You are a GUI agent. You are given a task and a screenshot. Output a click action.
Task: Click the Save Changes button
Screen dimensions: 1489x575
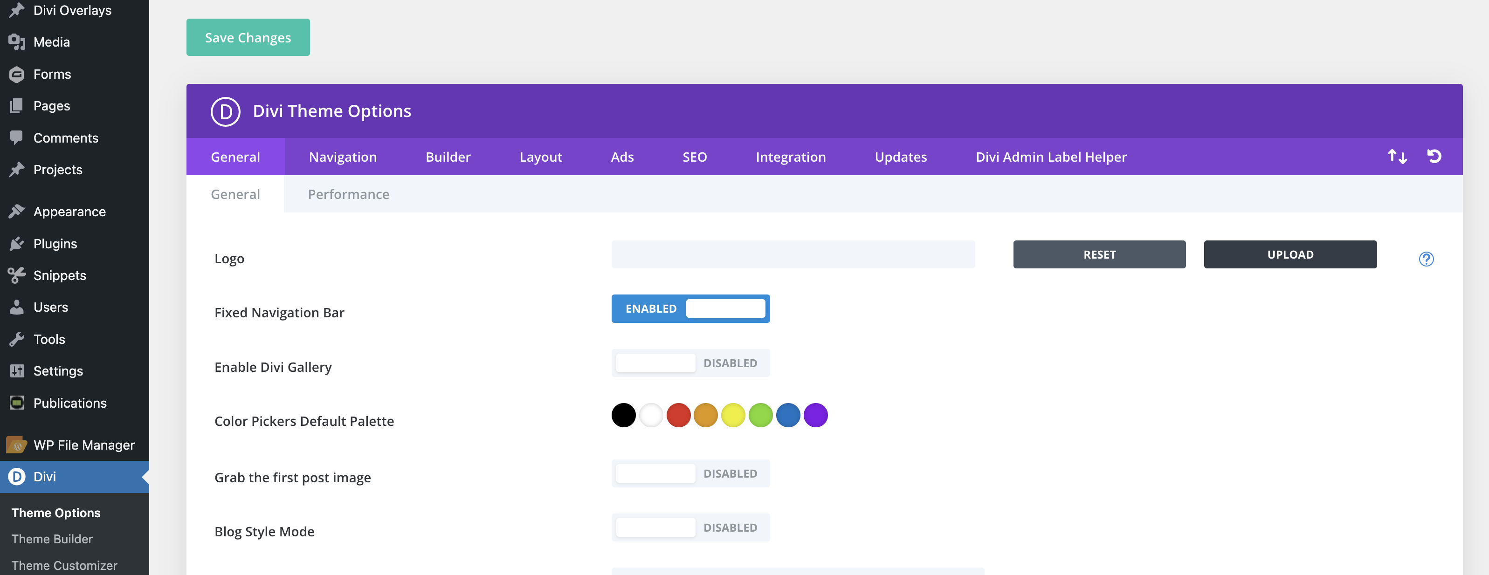coord(248,37)
